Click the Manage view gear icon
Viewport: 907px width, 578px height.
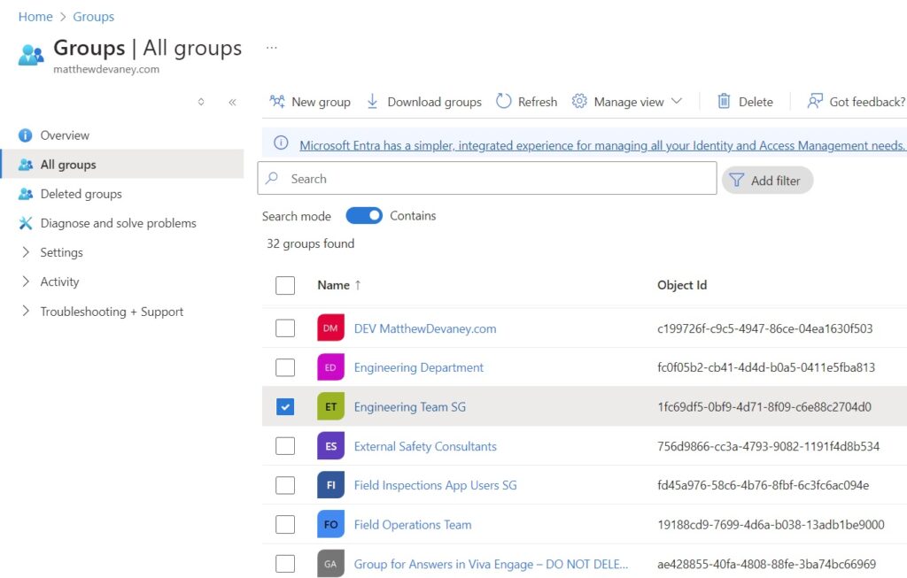coord(579,101)
